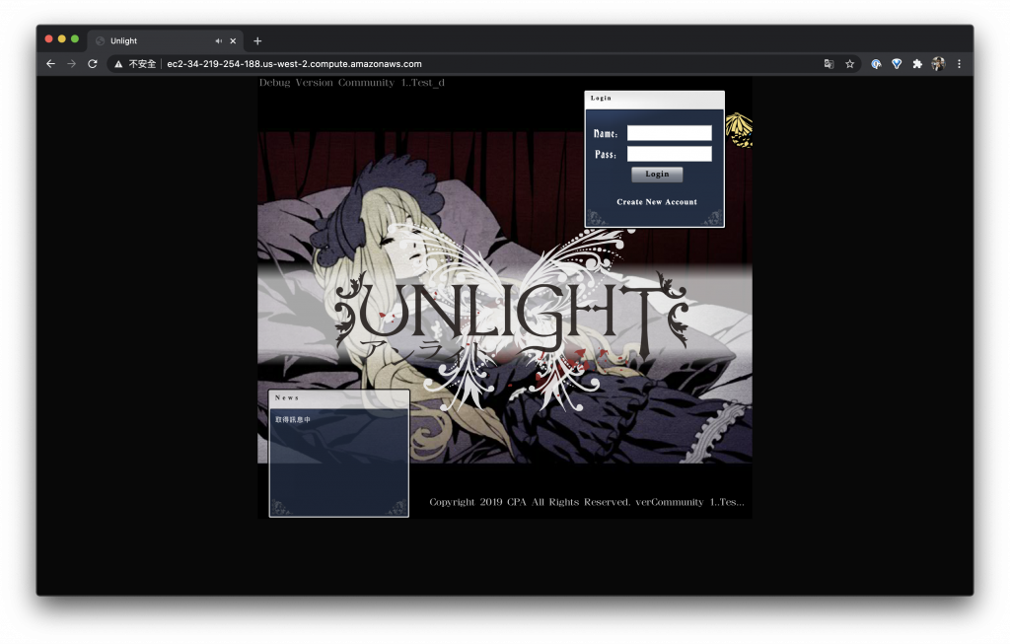
Task: Open the extensions puzzle-piece menu
Action: (917, 64)
